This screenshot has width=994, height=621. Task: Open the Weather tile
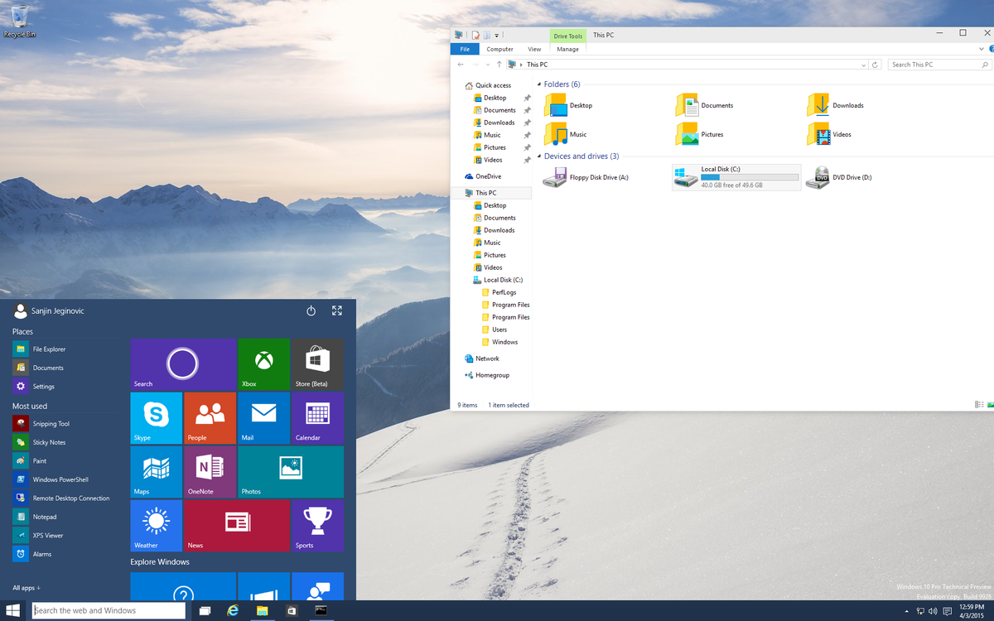157,526
